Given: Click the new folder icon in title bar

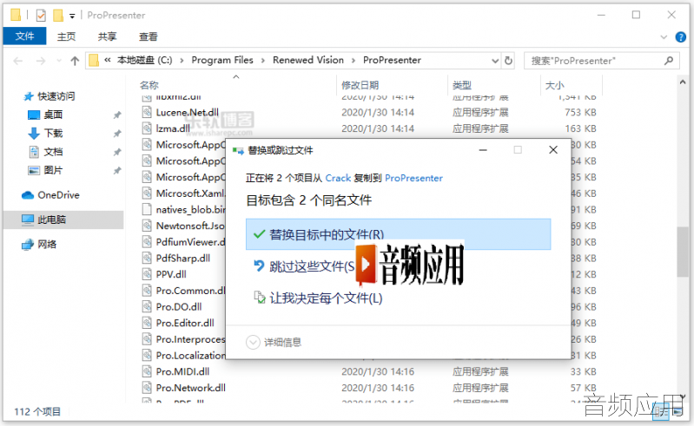Looking at the screenshot, I should (x=58, y=16).
